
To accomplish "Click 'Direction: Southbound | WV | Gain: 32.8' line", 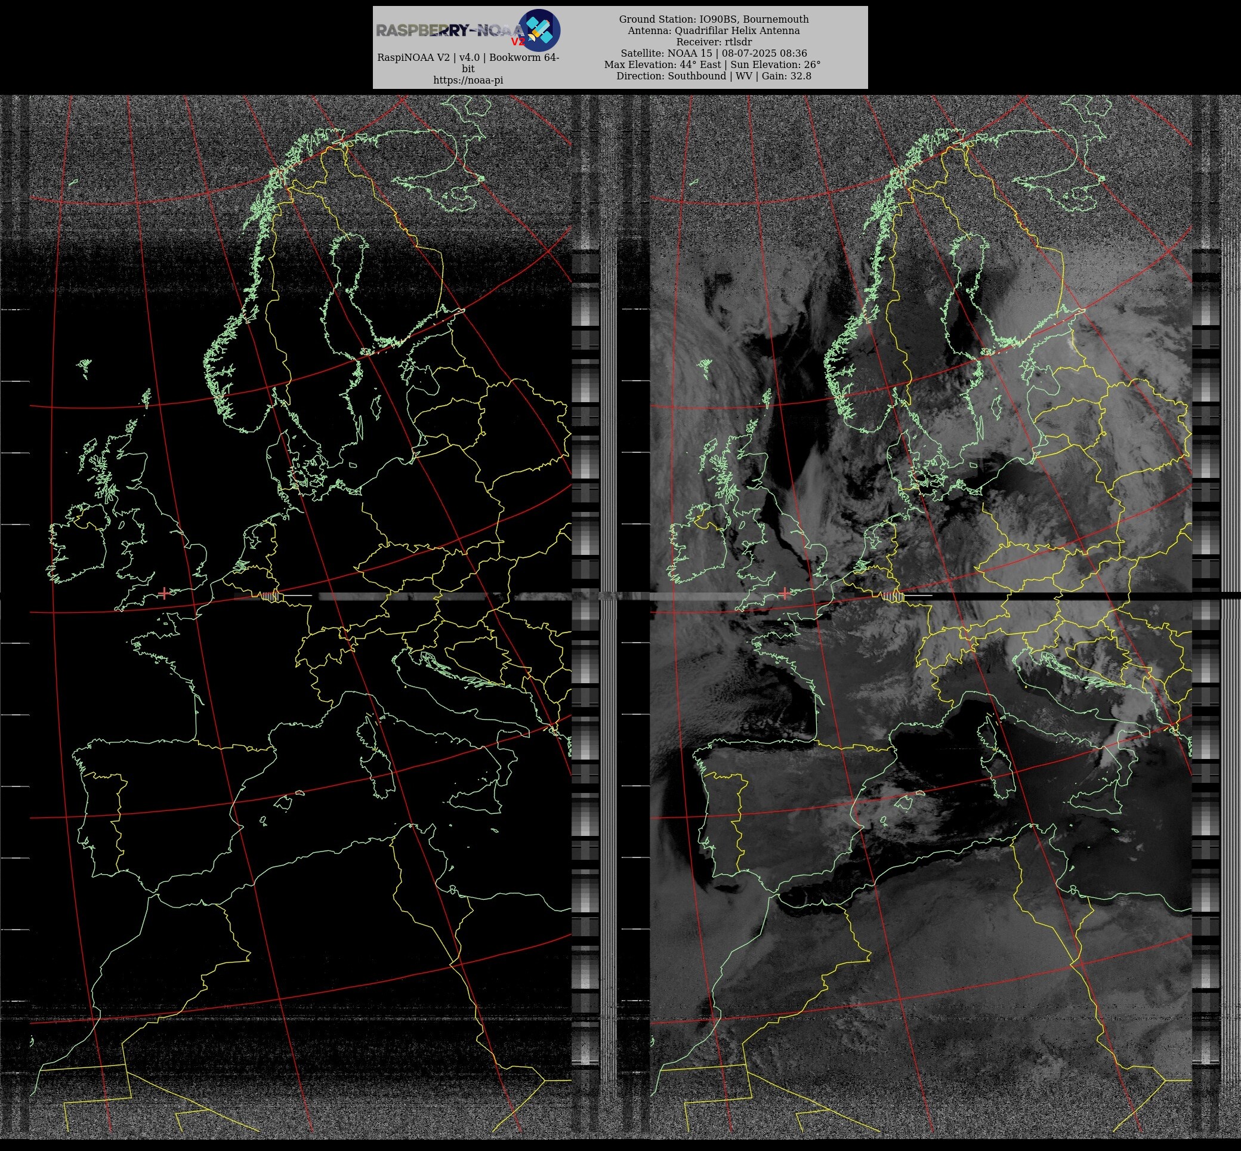I will [714, 76].
